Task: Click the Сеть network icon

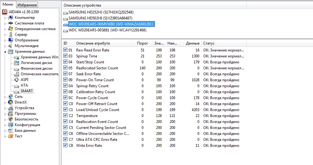Action: 11,97
